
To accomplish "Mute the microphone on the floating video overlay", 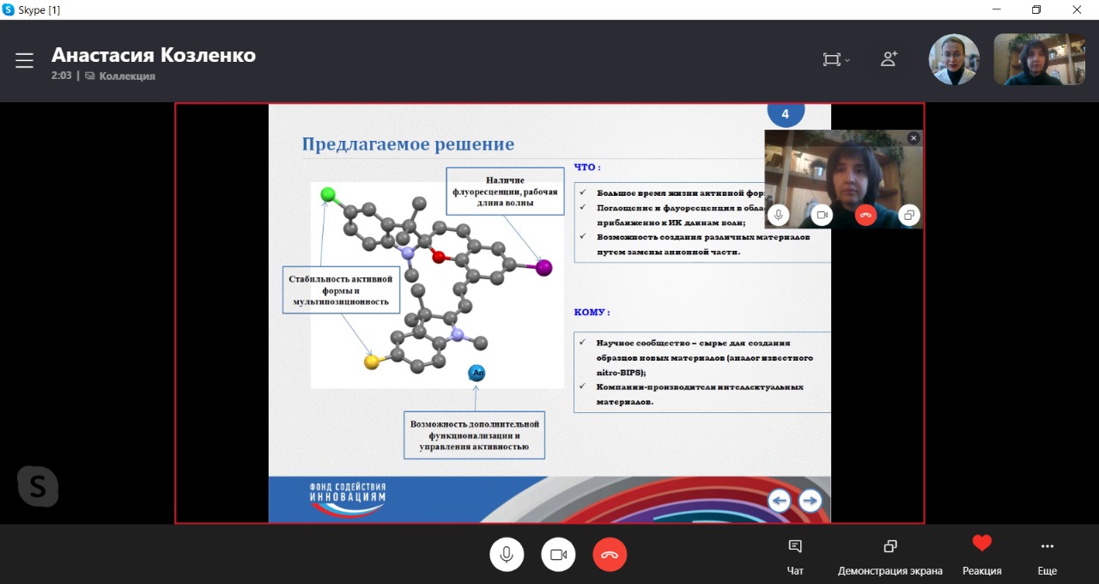I will [x=778, y=215].
